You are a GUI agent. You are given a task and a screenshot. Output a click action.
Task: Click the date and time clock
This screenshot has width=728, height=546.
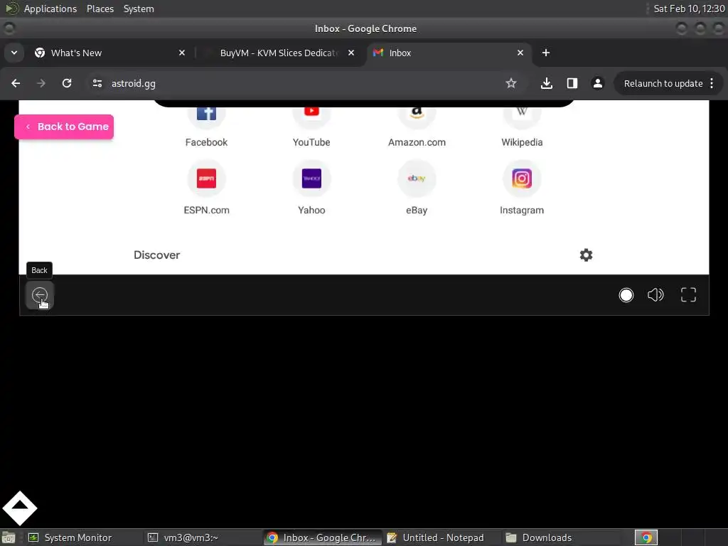tap(689, 9)
